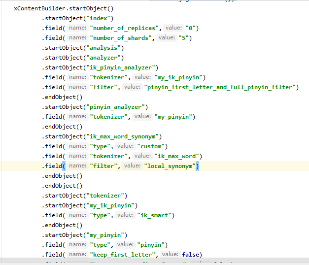Screen dimensions: 309x265
Task: Click the "ik_smart" type value
Action: 154,215
